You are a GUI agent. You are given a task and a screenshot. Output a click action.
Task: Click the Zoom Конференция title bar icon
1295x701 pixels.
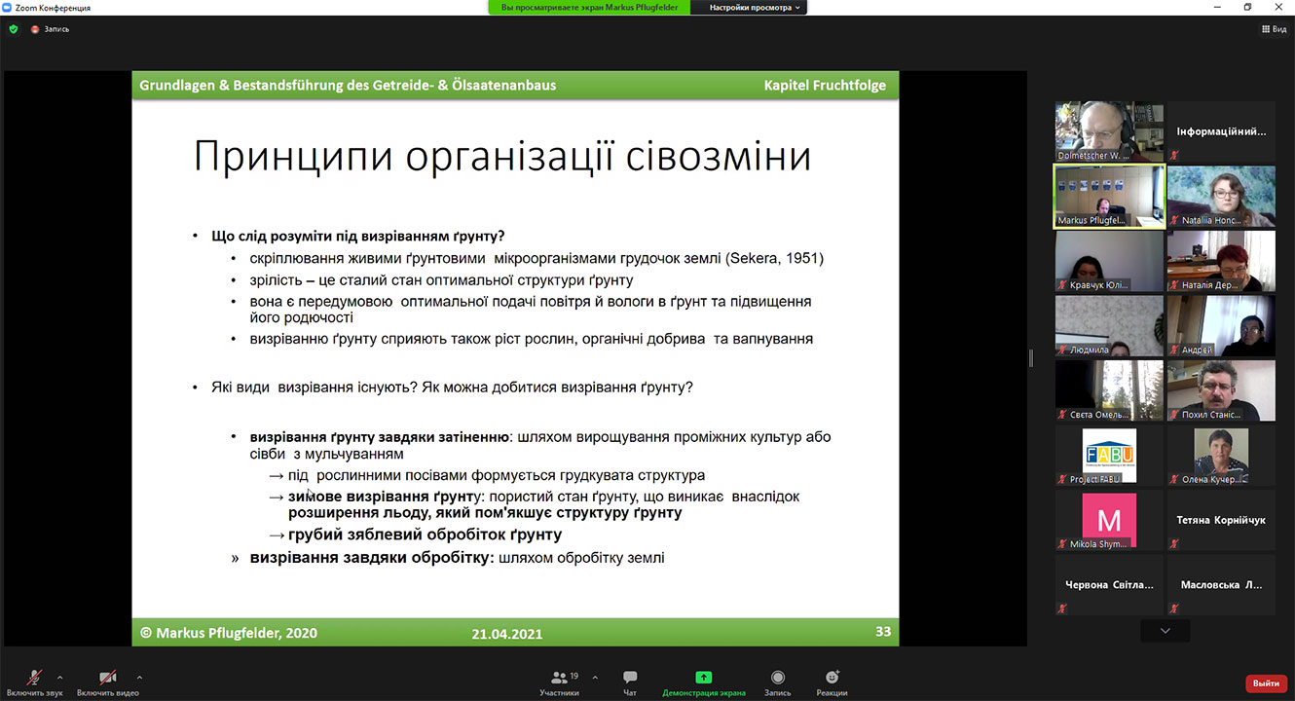click(8, 7)
